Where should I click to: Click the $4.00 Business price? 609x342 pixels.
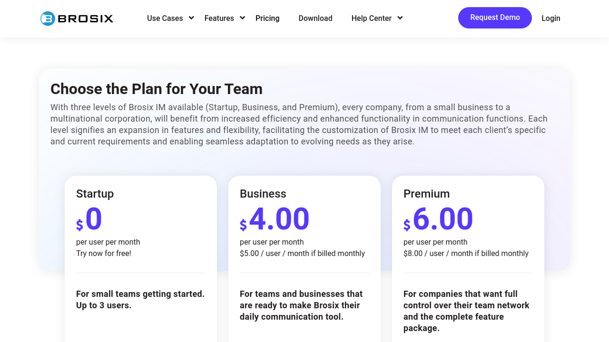[275, 219]
